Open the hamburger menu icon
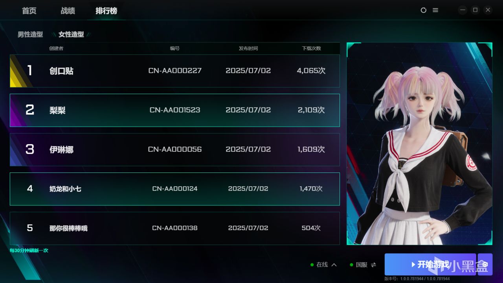Image resolution: width=503 pixels, height=283 pixels. point(435,10)
